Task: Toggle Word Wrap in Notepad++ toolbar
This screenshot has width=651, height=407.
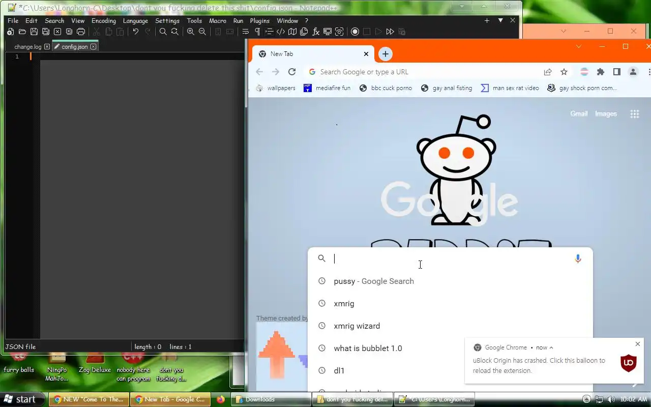Action: click(x=245, y=32)
